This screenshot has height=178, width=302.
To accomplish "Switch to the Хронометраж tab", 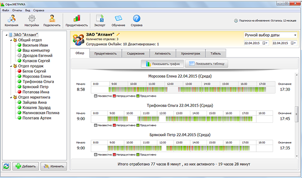I will click(x=191, y=53).
